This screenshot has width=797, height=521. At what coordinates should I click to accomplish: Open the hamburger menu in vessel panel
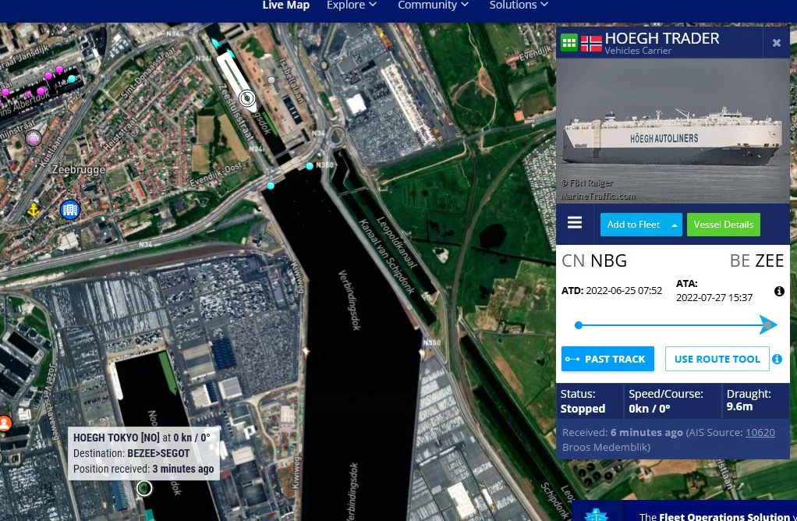click(x=575, y=222)
